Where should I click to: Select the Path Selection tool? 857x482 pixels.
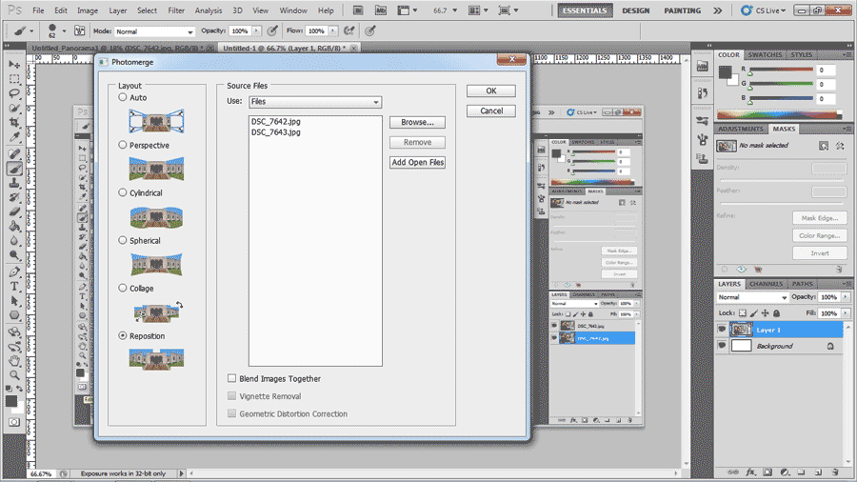coord(14,301)
